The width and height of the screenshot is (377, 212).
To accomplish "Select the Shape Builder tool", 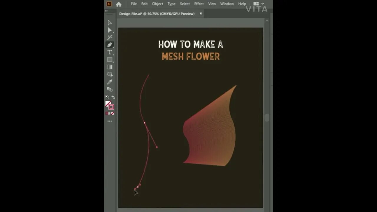I will (x=110, y=74).
